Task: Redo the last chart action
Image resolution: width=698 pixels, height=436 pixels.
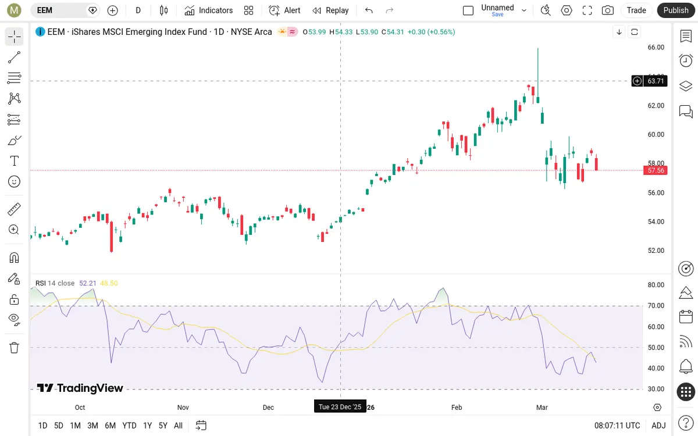Action: (x=390, y=10)
